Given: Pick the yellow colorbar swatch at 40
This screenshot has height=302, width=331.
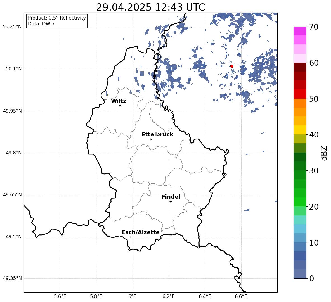Looking at the screenshot, I should pos(300,130).
